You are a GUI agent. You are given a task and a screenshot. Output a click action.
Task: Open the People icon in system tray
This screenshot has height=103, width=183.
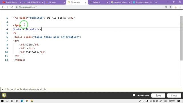[140, 101]
